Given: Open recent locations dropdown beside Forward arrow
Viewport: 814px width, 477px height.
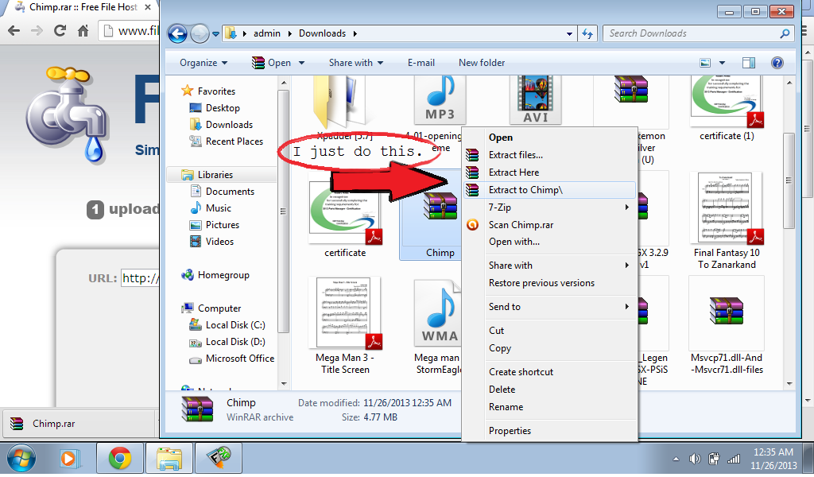Looking at the screenshot, I should tap(215, 34).
